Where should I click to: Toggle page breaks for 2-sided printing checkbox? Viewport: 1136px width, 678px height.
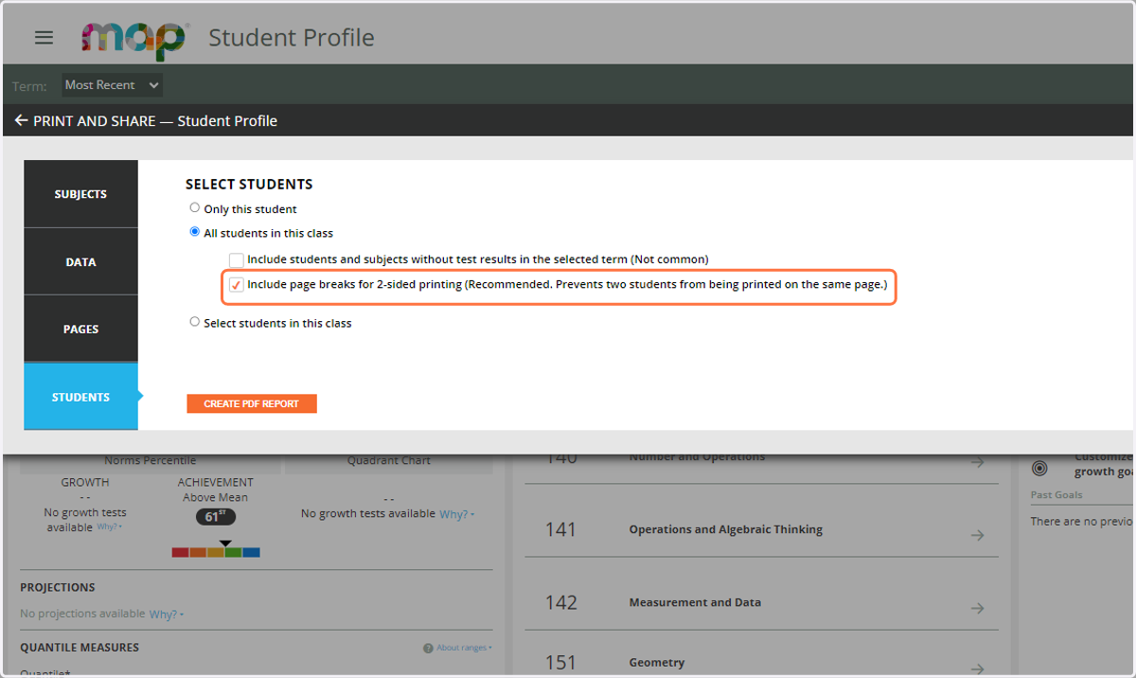237,285
